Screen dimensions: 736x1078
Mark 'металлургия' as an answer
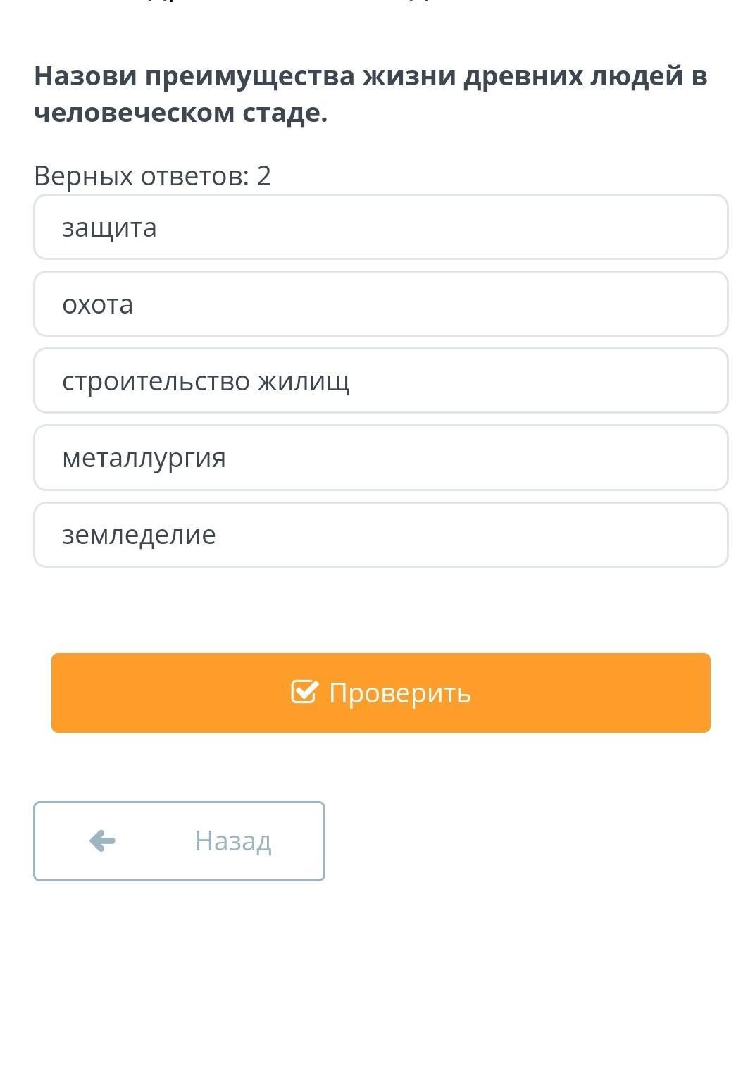coord(380,457)
